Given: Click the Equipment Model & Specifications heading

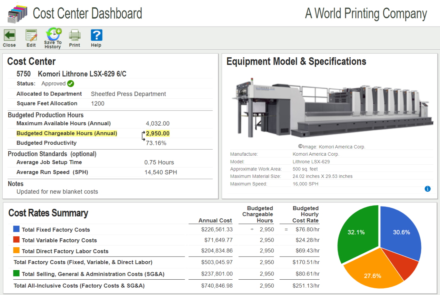Looking at the screenshot, I should click(296, 61).
